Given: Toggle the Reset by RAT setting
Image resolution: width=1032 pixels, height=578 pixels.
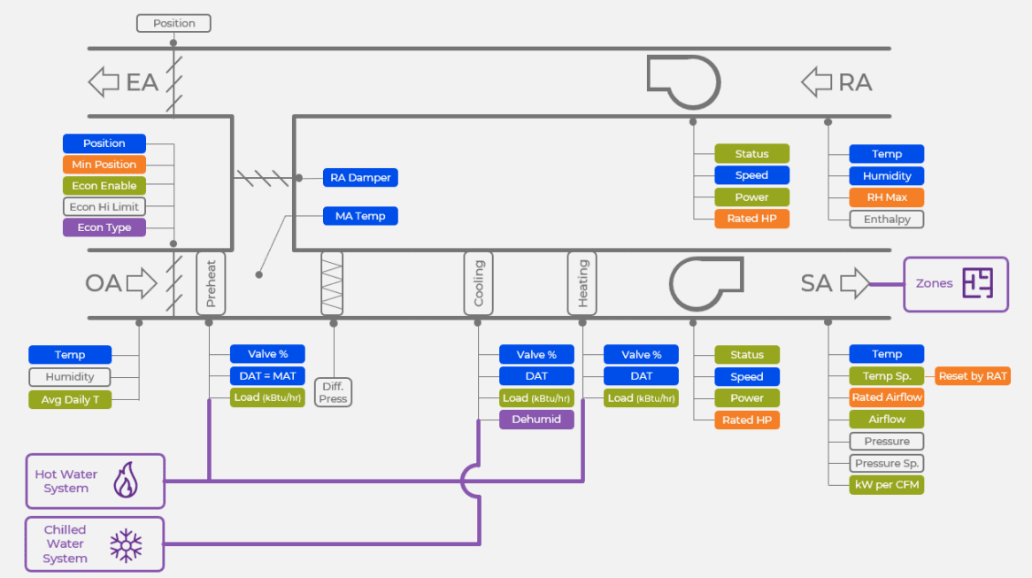Looking at the screenshot, I should (x=972, y=375).
